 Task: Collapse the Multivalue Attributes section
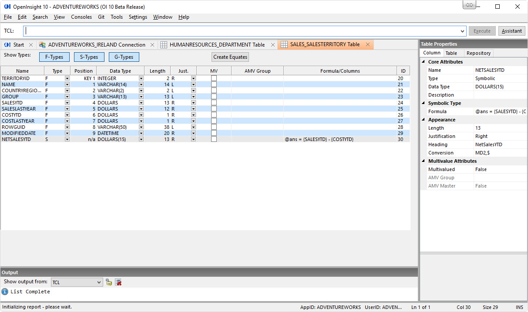point(423,161)
